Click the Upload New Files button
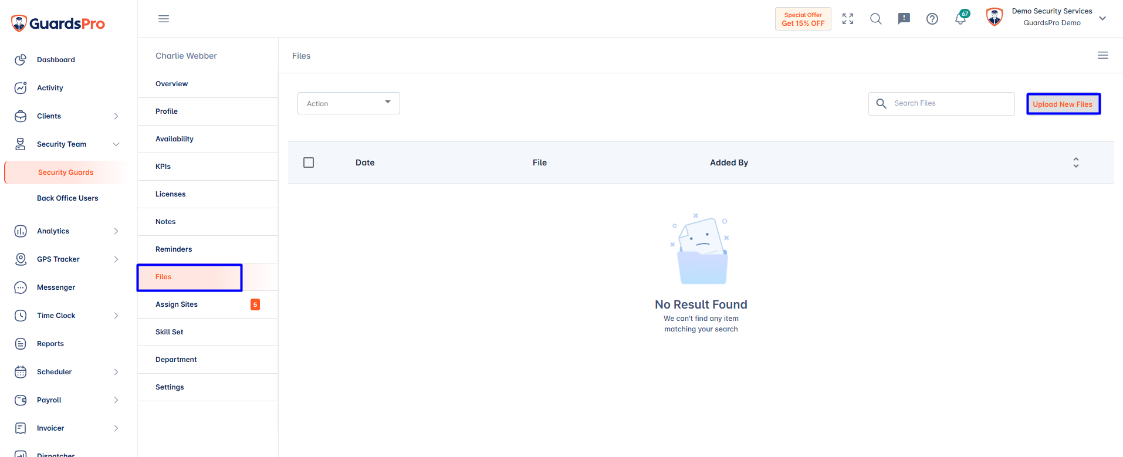Image resolution: width=1123 pixels, height=457 pixels. pos(1063,104)
